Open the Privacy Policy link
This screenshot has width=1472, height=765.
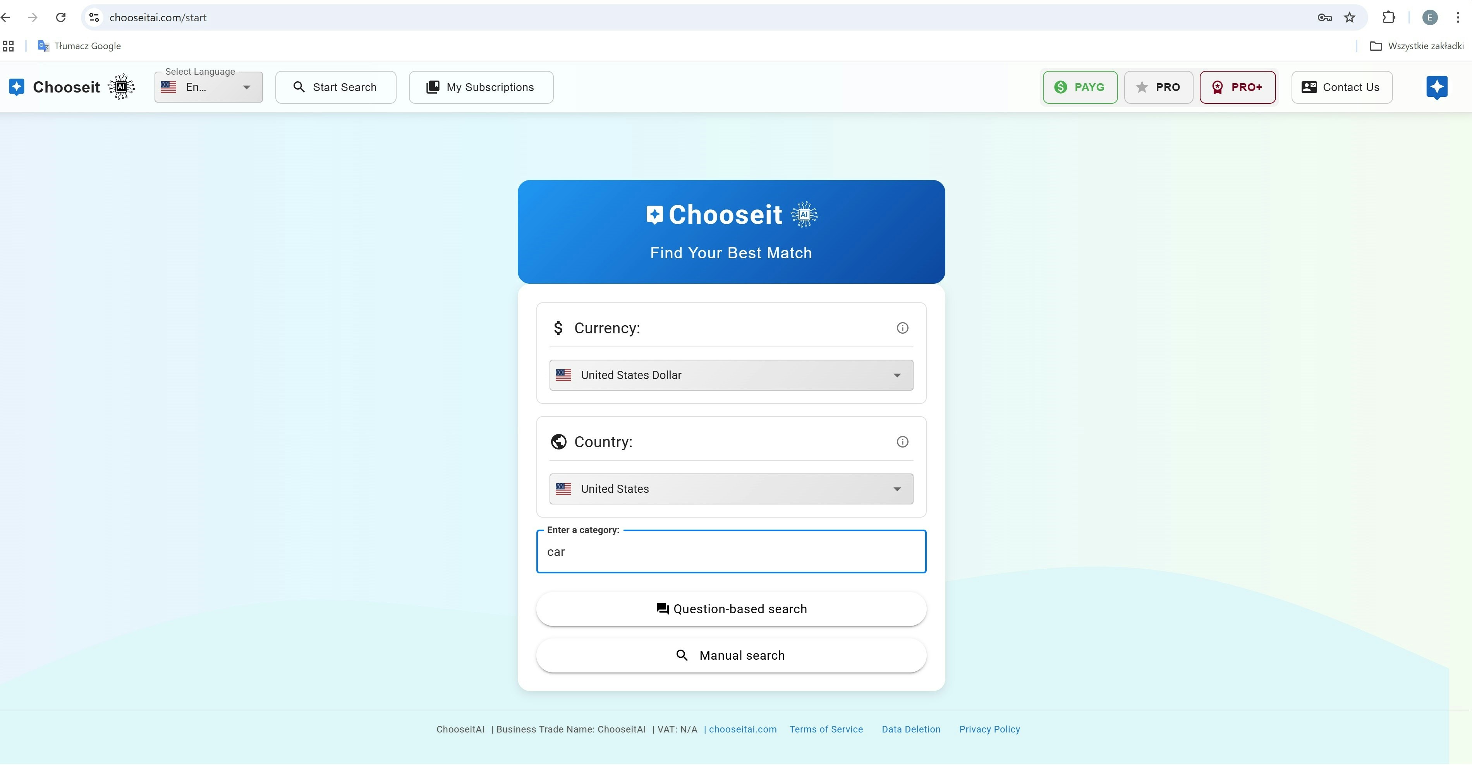989,730
